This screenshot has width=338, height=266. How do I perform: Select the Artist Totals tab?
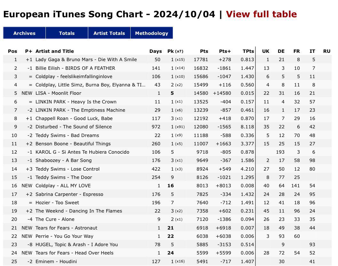coord(109,33)
